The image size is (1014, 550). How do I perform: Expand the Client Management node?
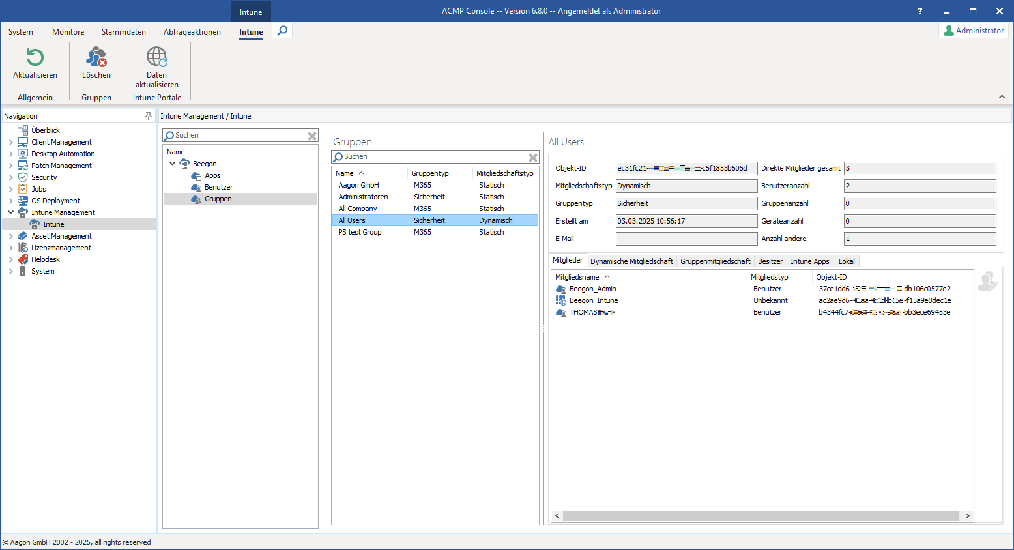(x=11, y=142)
